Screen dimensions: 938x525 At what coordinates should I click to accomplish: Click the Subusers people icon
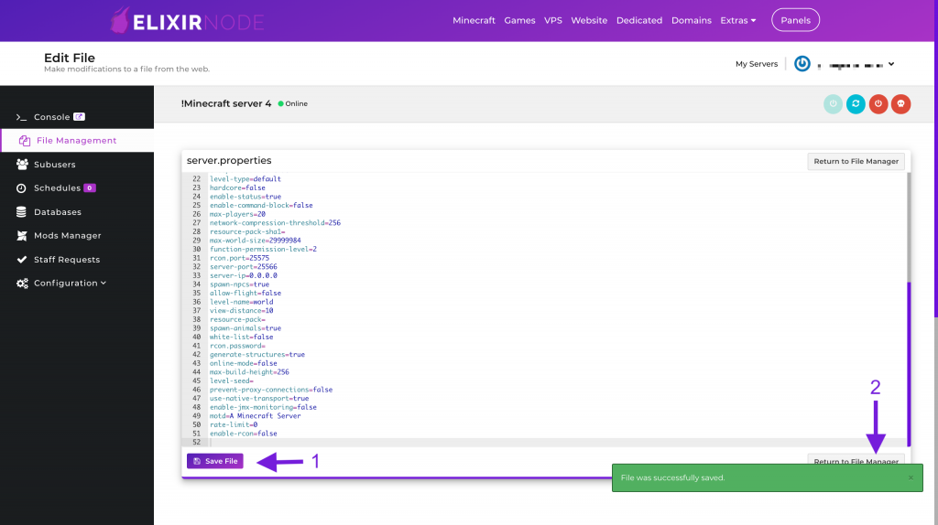coord(22,165)
